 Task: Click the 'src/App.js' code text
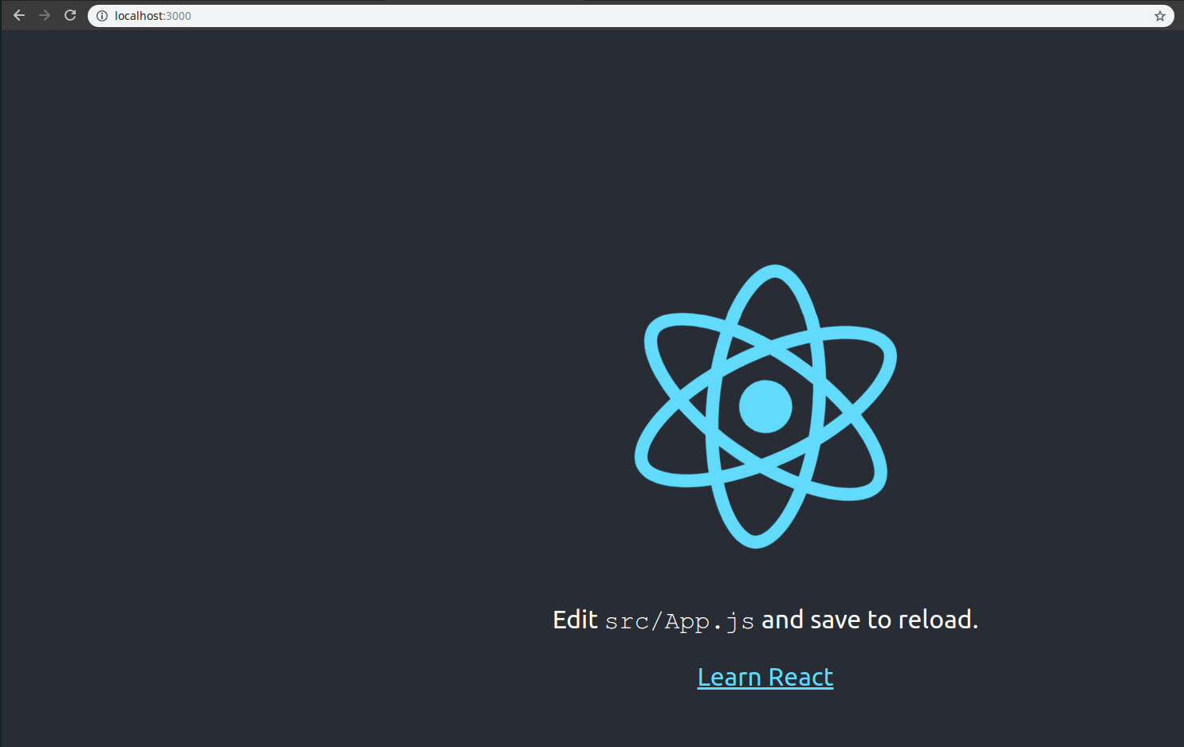pyautogui.click(x=679, y=621)
